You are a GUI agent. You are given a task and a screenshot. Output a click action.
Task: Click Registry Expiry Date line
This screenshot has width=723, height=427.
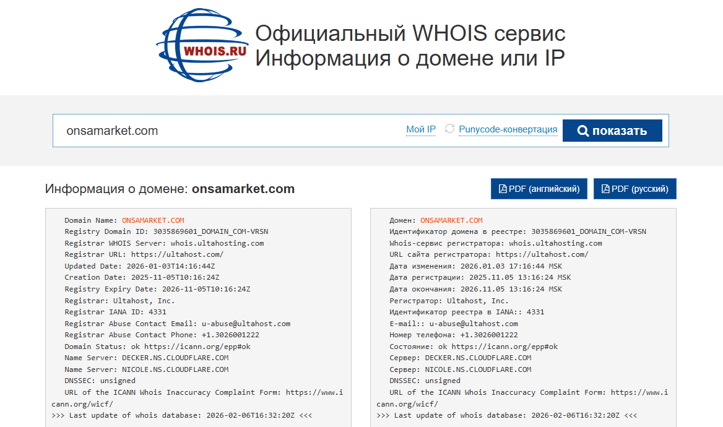157,289
